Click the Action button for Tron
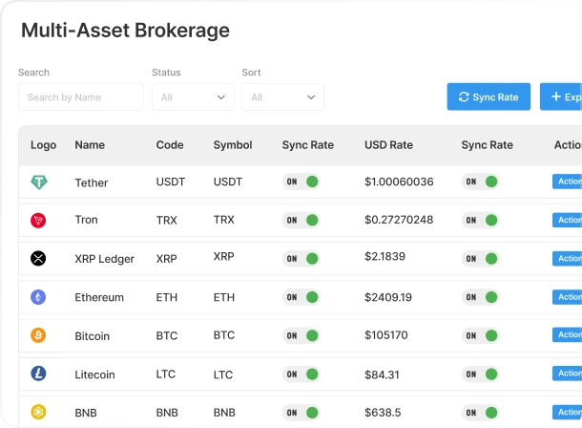Image resolution: width=582 pixels, height=428 pixels. pos(567,220)
